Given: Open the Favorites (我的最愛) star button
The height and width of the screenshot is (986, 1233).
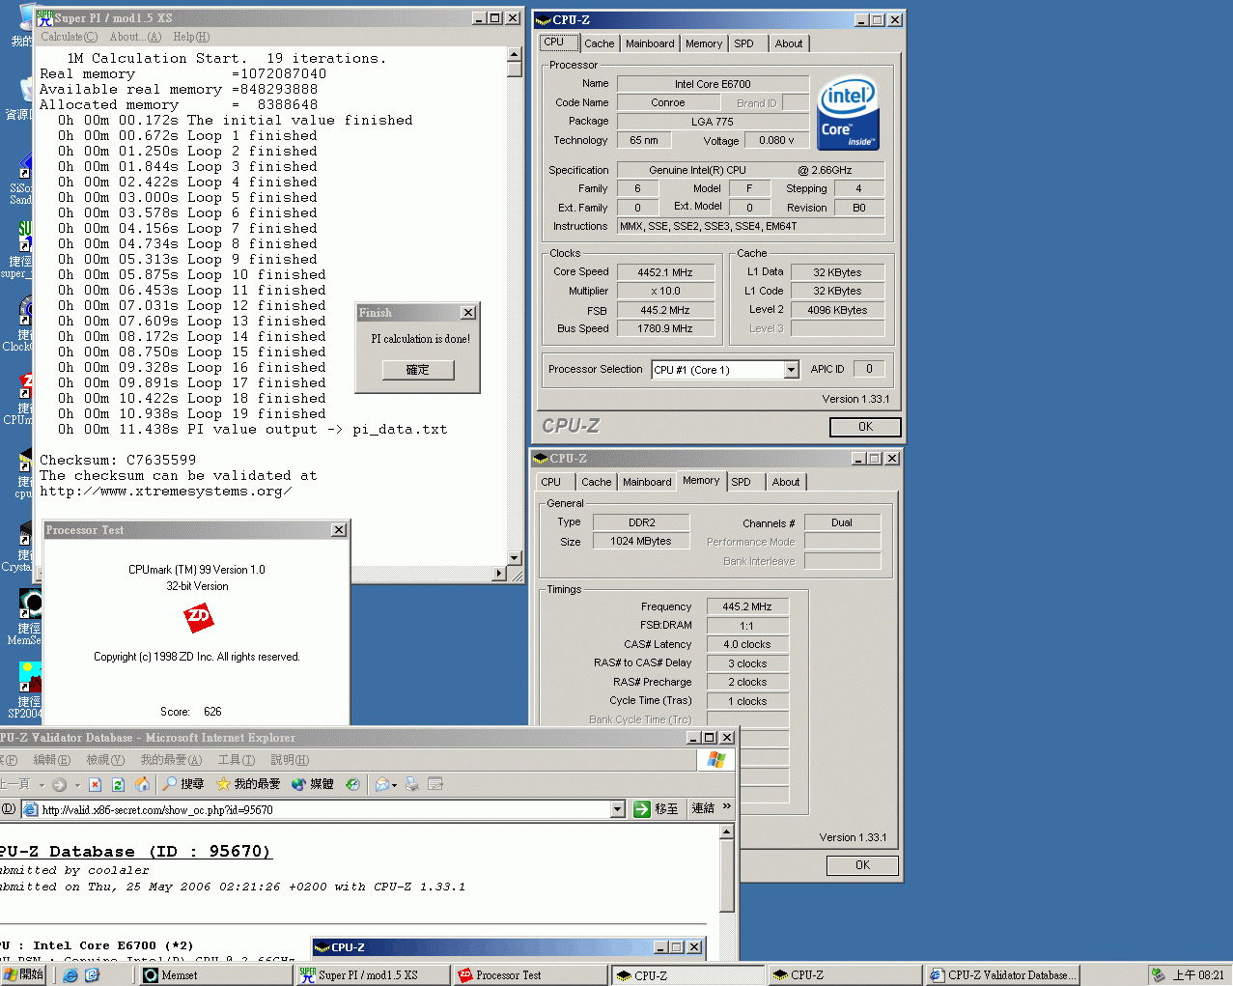Looking at the screenshot, I should (248, 784).
